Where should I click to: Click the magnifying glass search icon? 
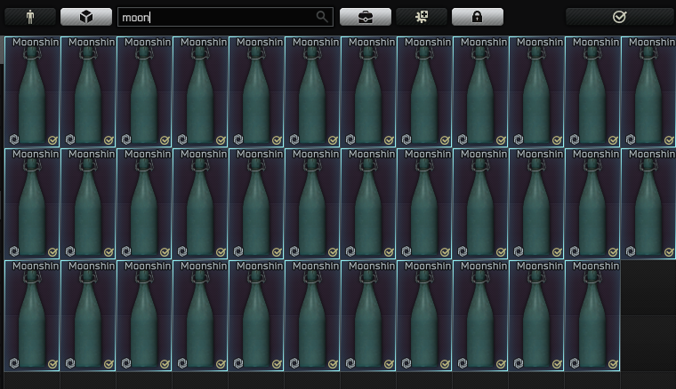(x=322, y=17)
